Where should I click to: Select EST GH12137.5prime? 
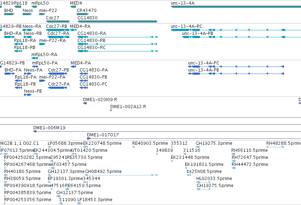(x=58, y=196)
